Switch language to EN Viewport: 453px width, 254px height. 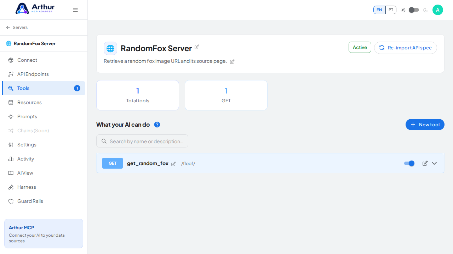click(379, 10)
